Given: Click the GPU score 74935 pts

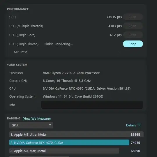Looking at the screenshot, I should [114, 17].
